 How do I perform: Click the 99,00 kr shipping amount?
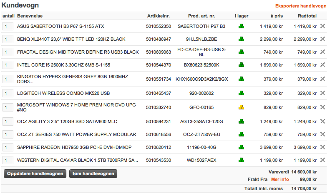pyautogui.click(x=308, y=179)
